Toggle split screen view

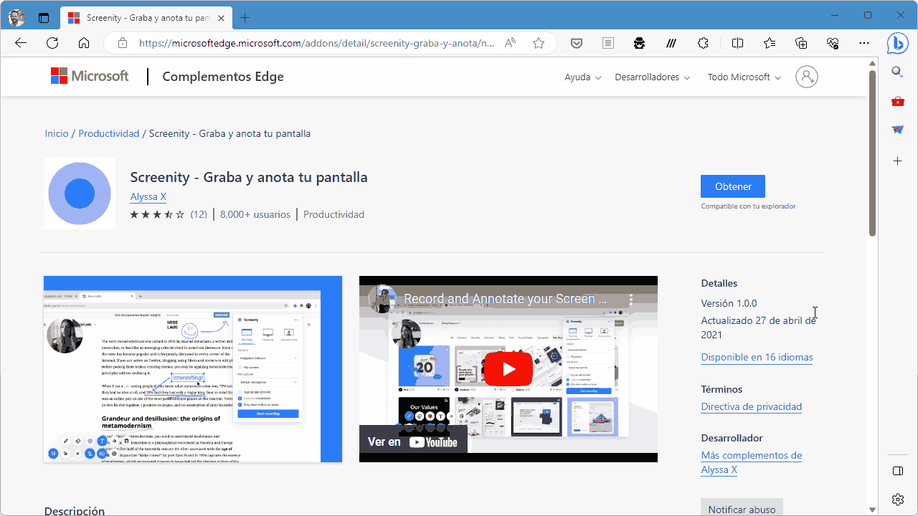737,43
